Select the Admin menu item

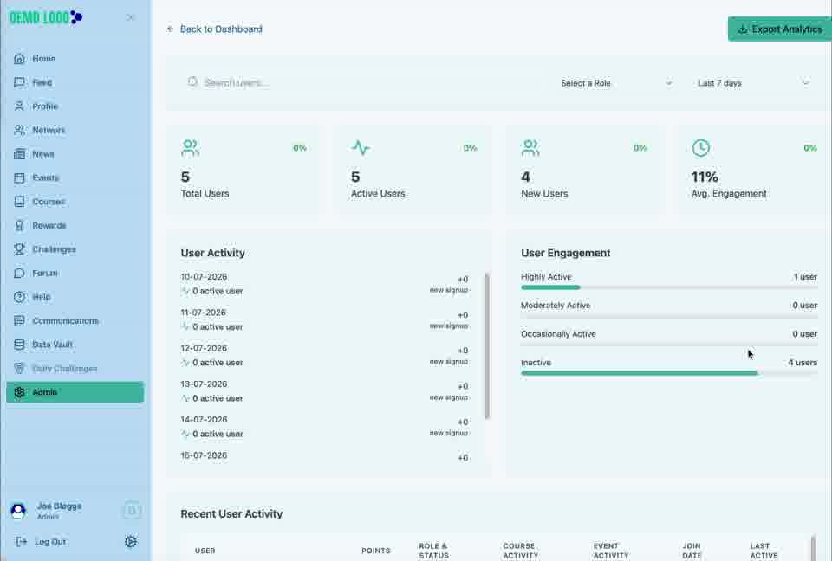click(75, 392)
